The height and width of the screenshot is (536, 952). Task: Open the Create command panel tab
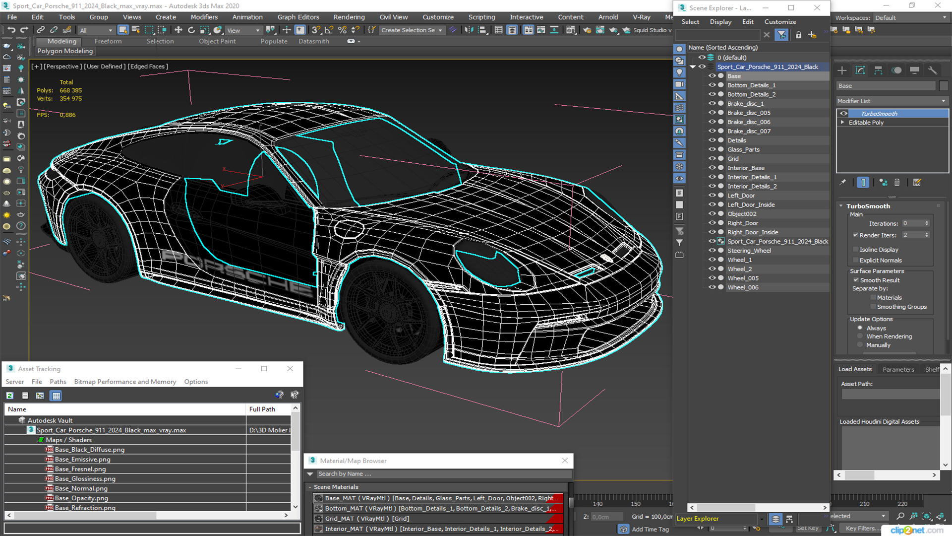[x=842, y=70]
